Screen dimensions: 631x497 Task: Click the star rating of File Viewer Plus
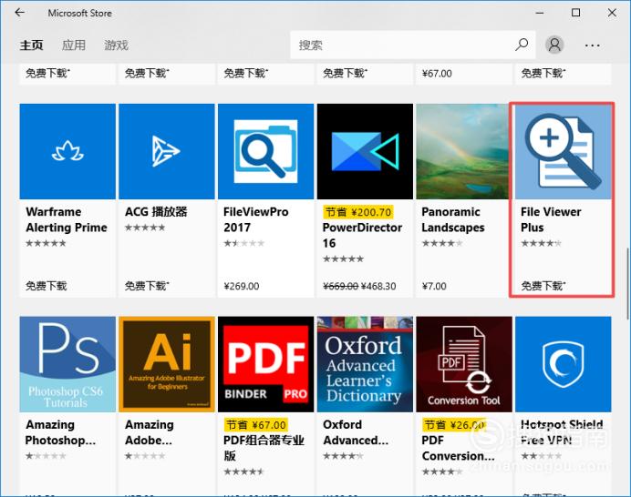(x=542, y=243)
